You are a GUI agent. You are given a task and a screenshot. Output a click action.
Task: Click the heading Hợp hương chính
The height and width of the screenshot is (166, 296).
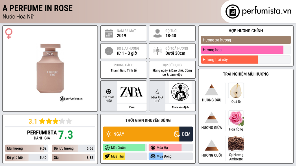pyautogui.click(x=246, y=31)
